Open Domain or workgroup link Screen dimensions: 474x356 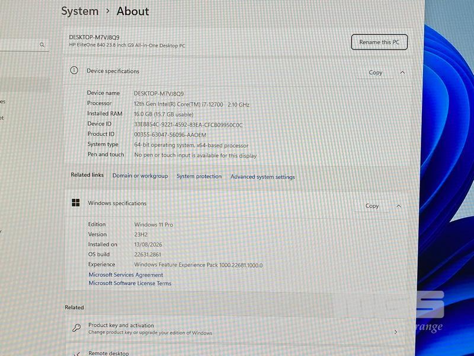tap(140, 176)
